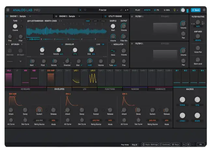The height and width of the screenshot is (155, 215).
Task: Toggle Engine 1 power on or off
Action: pyautogui.click(x=7, y=16)
